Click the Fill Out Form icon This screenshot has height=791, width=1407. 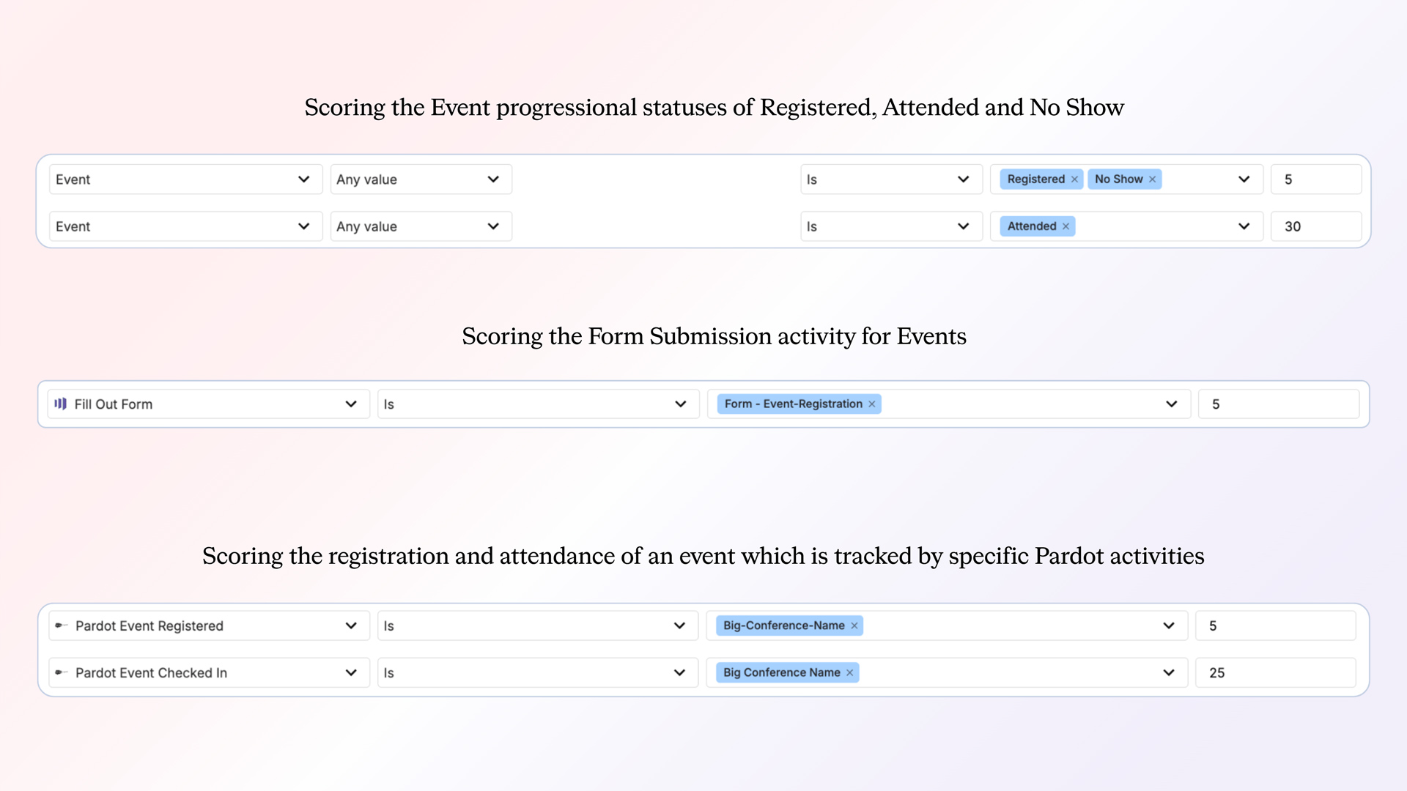click(x=61, y=404)
